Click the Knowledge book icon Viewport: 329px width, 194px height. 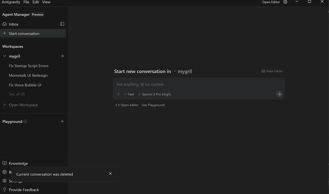4,163
